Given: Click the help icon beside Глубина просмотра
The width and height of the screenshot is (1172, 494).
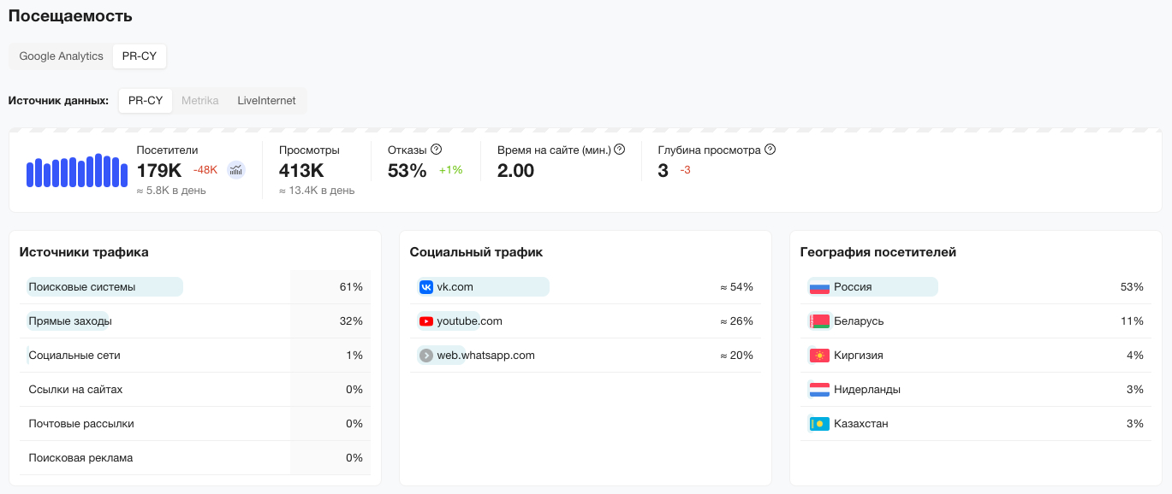Looking at the screenshot, I should (770, 149).
